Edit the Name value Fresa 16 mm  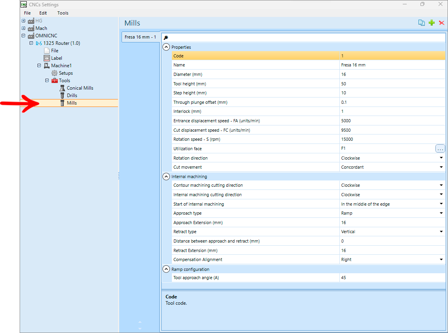[x=392, y=65]
